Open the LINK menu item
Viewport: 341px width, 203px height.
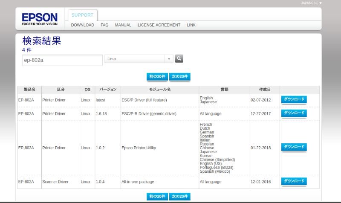[x=191, y=25]
